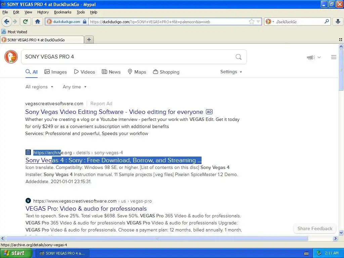344x258 pixels.
Task: Open the Edit menu
Action: point(16,12)
